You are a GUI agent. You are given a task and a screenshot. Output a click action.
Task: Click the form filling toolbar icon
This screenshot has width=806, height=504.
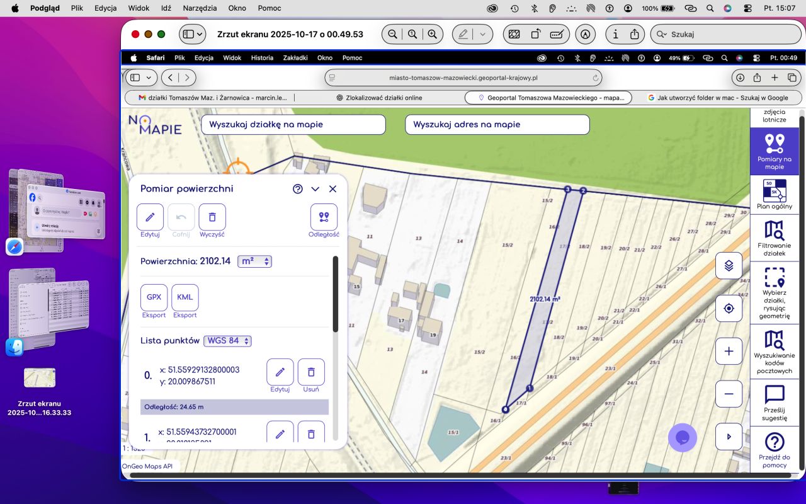(556, 34)
